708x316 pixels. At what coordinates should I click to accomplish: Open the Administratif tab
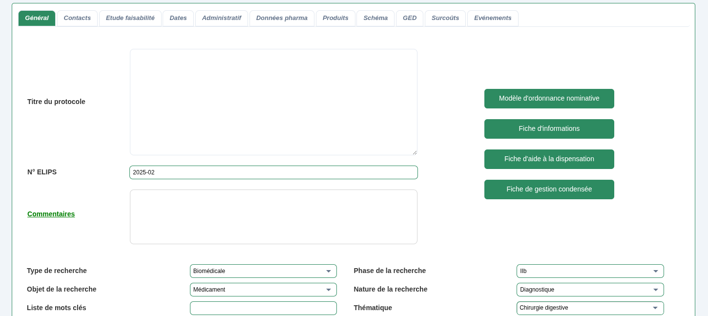pos(222,18)
